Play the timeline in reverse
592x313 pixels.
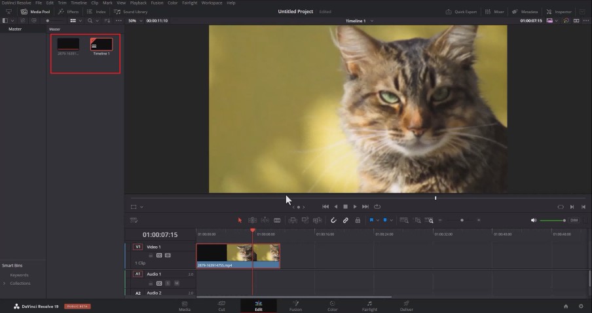(336, 206)
